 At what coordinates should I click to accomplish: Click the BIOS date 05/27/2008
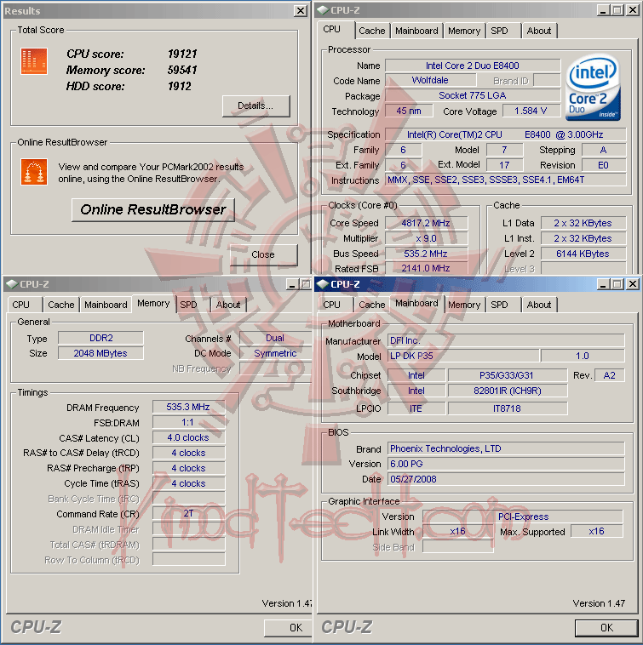(x=506, y=479)
